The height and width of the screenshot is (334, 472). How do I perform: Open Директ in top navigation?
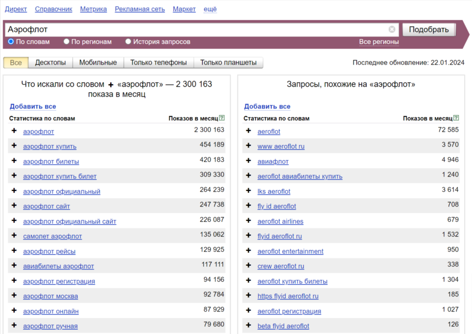click(16, 9)
